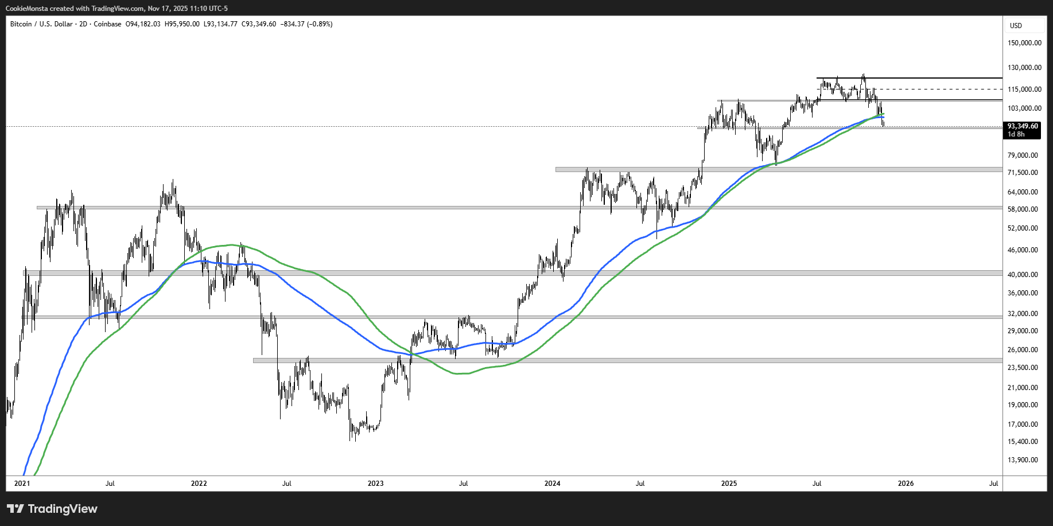Click the −834.37 (−0.89%) change value

point(306,24)
